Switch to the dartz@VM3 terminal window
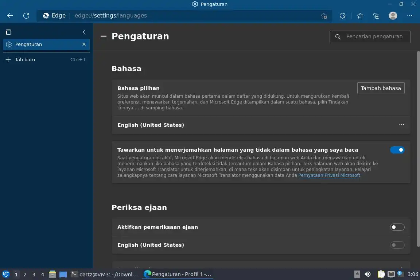The width and height of the screenshot is (420, 280). click(x=105, y=275)
